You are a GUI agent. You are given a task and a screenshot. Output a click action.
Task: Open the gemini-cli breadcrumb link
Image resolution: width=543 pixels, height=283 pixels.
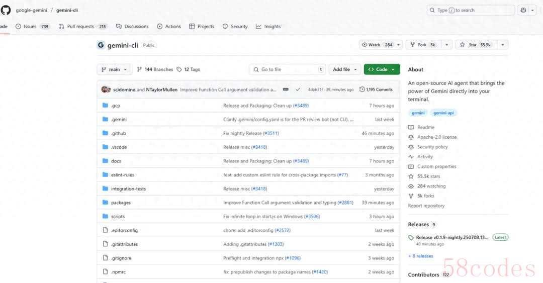67,10
